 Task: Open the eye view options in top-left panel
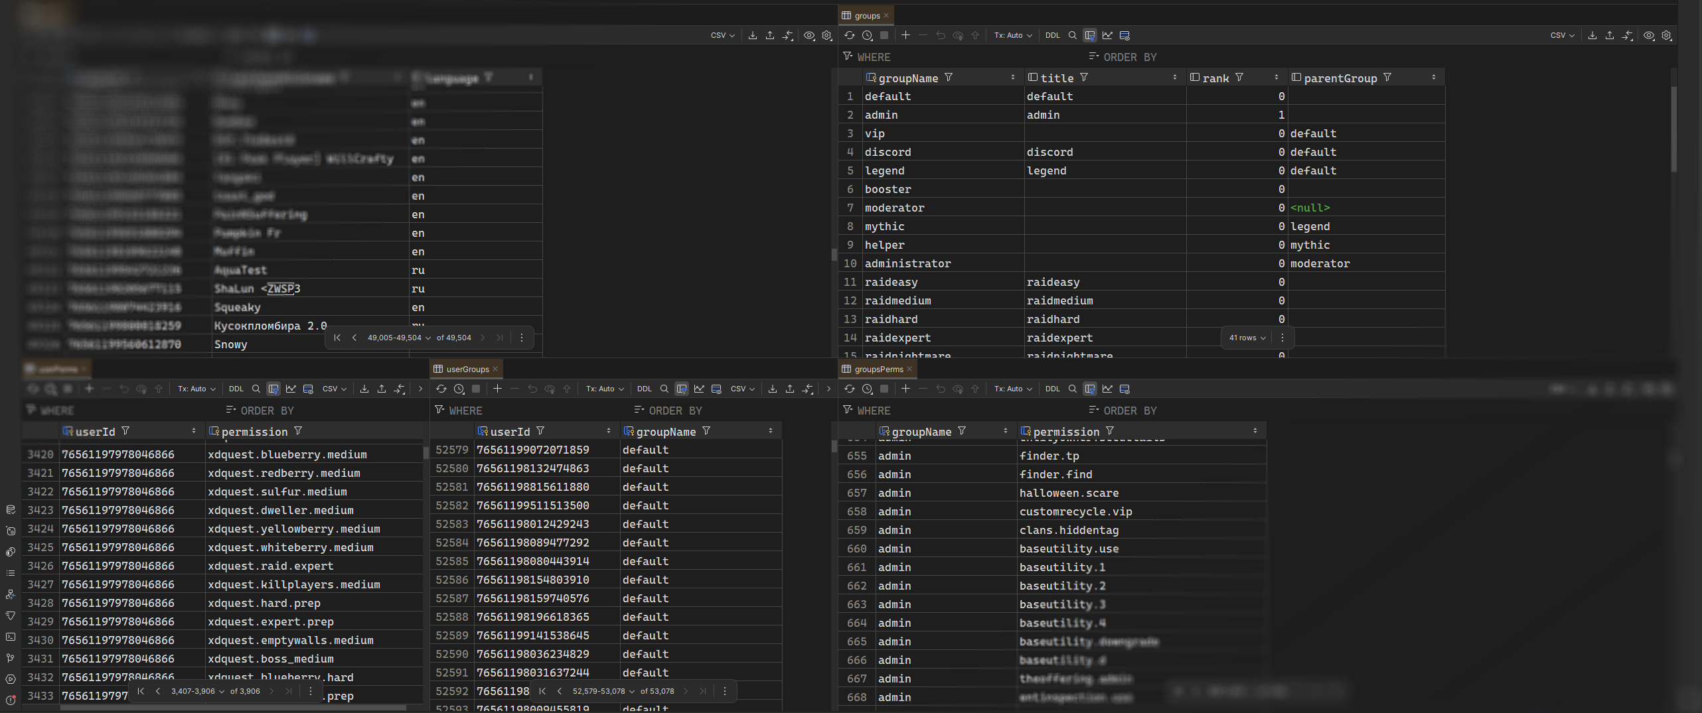pos(809,35)
